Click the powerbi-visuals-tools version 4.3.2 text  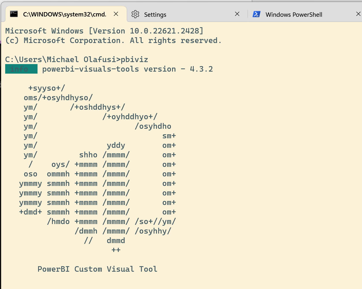coord(128,69)
